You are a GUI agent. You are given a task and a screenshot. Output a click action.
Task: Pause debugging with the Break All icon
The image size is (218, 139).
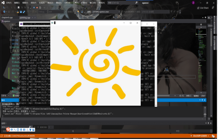[34, 8]
